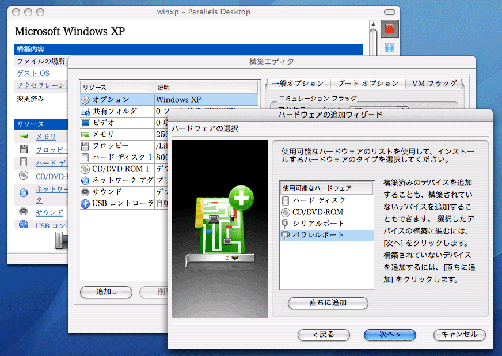Click serial port icon in wizard list
Viewport: 502px width, 356px height.
(286, 224)
